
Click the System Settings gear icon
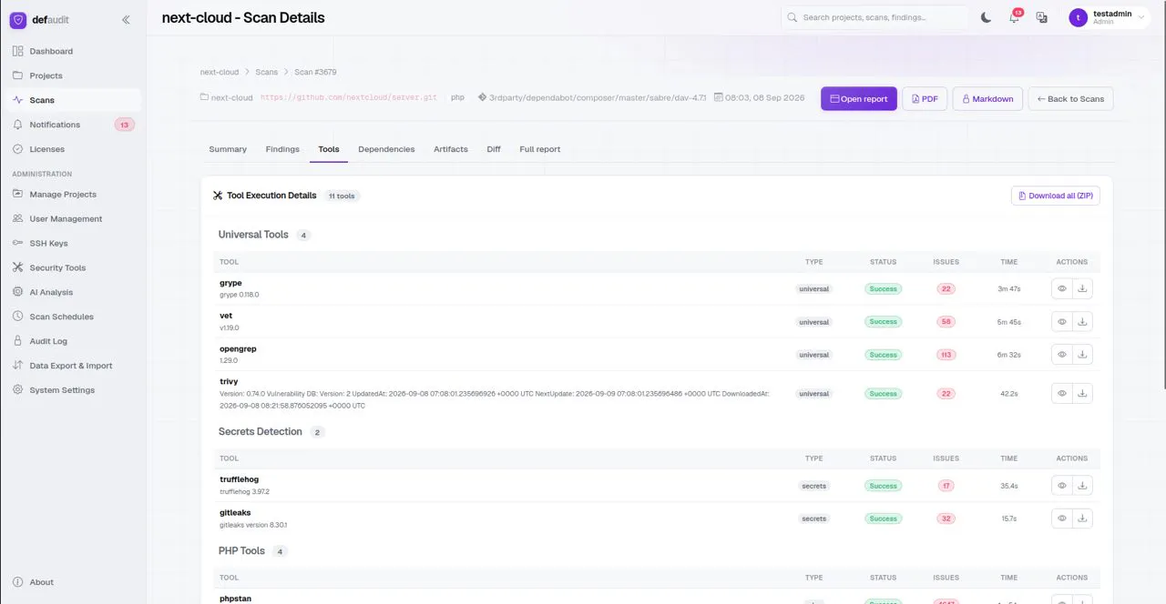18,390
